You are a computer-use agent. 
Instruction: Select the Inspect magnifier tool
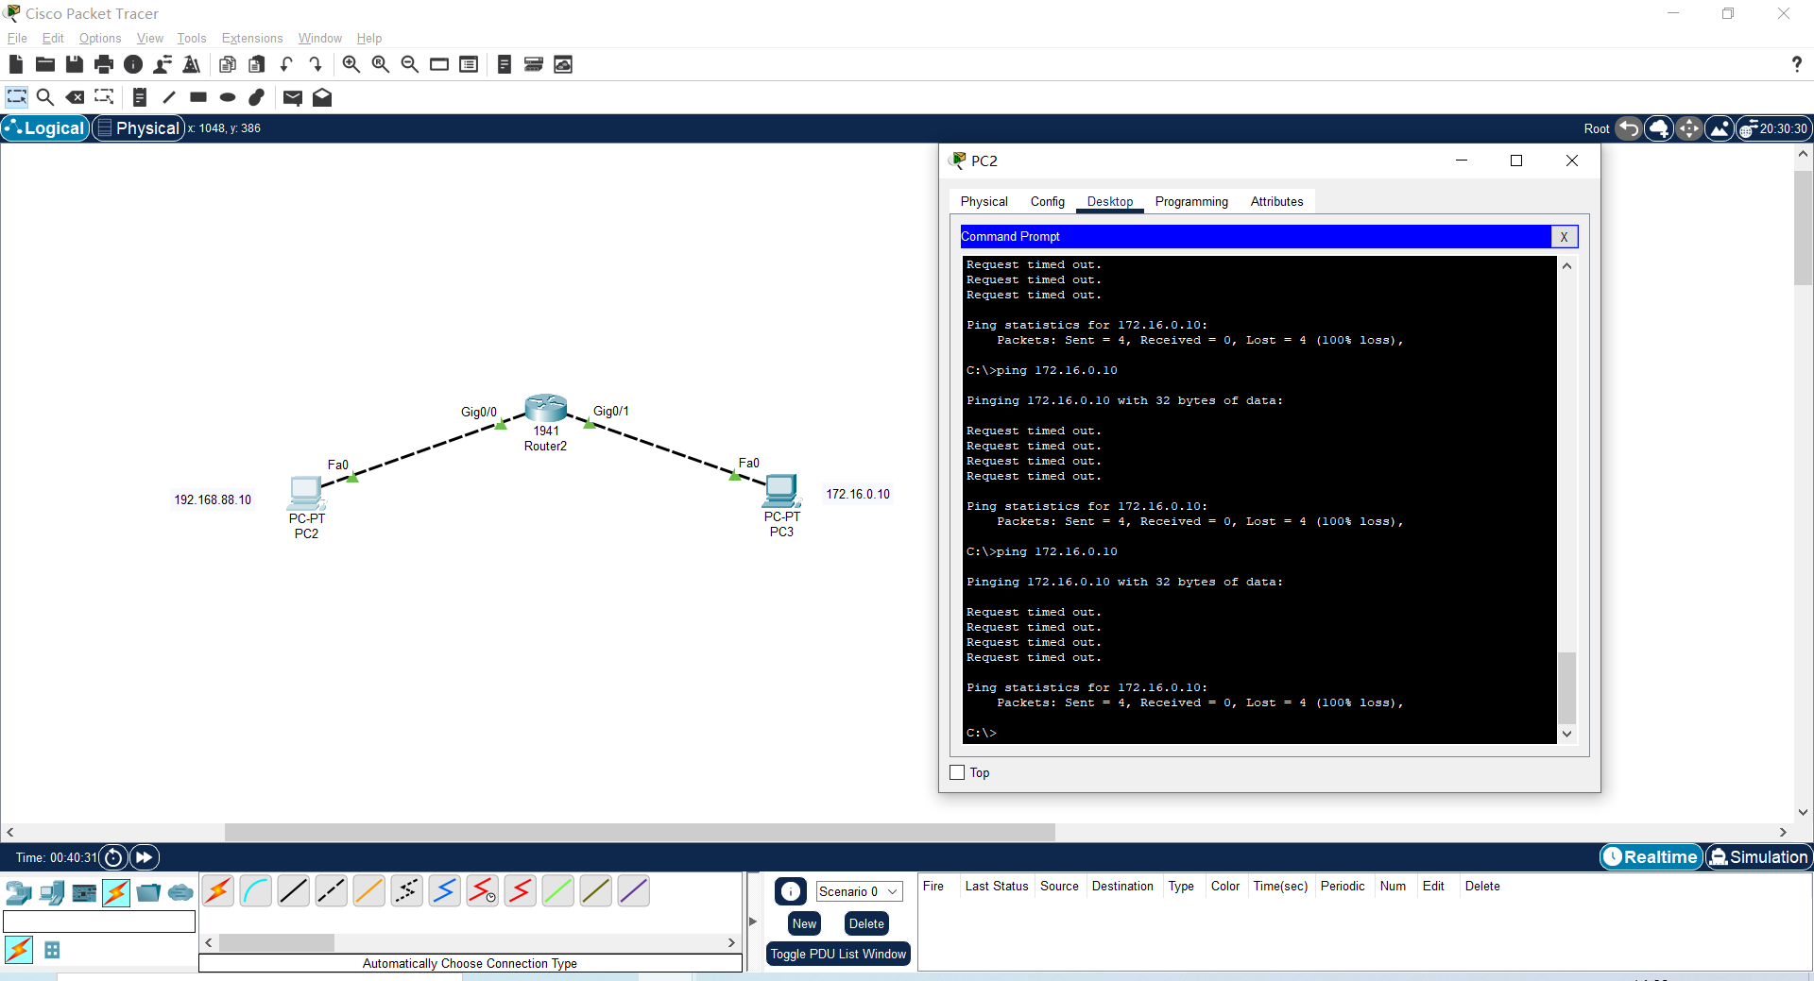44,97
